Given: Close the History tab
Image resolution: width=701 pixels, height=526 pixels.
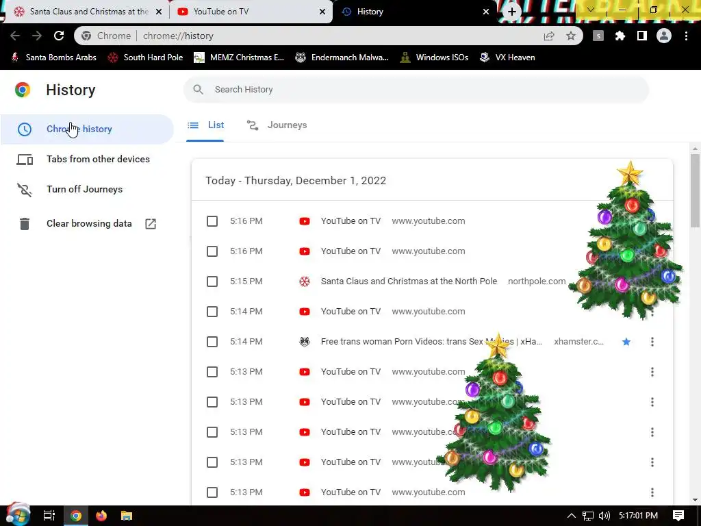Looking at the screenshot, I should pyautogui.click(x=486, y=12).
